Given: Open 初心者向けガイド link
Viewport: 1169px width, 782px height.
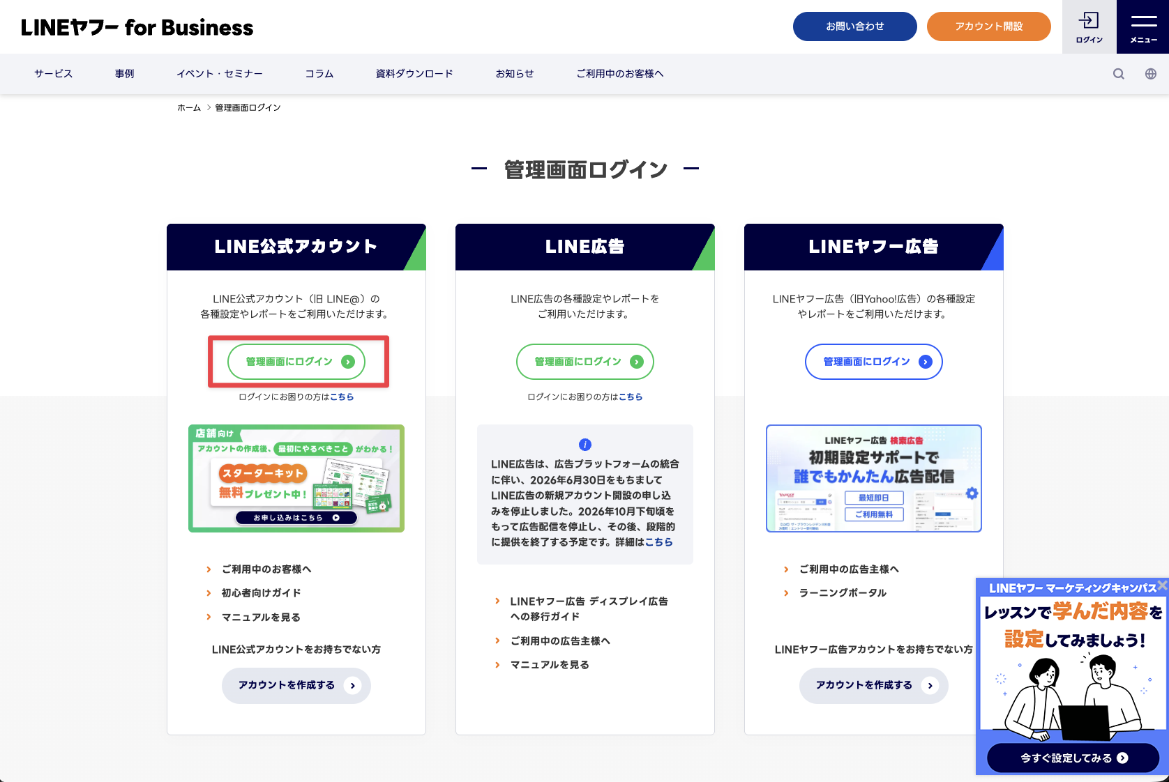Looking at the screenshot, I should pyautogui.click(x=262, y=593).
